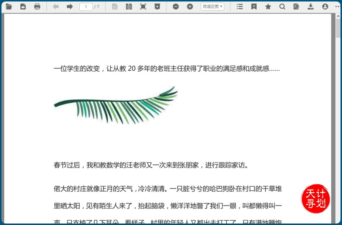Click the vertical scrollbar thumb
The height and width of the screenshot is (225, 342).
coord(338,28)
